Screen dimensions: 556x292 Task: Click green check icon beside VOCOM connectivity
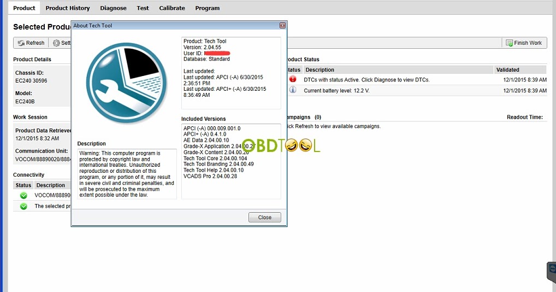click(x=23, y=195)
